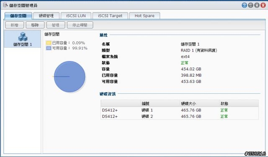Click the 454.02 GB capacity value
Image resolution: width=268 pixels, height=157 pixels.
[x=191, y=69]
